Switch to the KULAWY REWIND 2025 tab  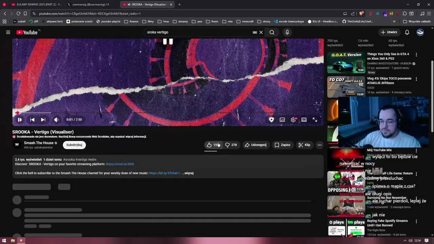point(36,4)
